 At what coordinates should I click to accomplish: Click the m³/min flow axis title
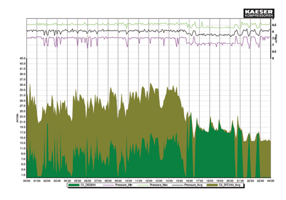(18, 118)
